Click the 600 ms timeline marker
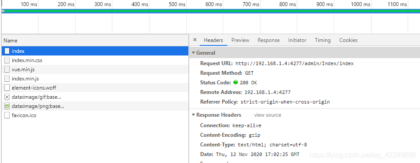Image resolution: width=420 pixels, height=163 pixels. tap(214, 4)
